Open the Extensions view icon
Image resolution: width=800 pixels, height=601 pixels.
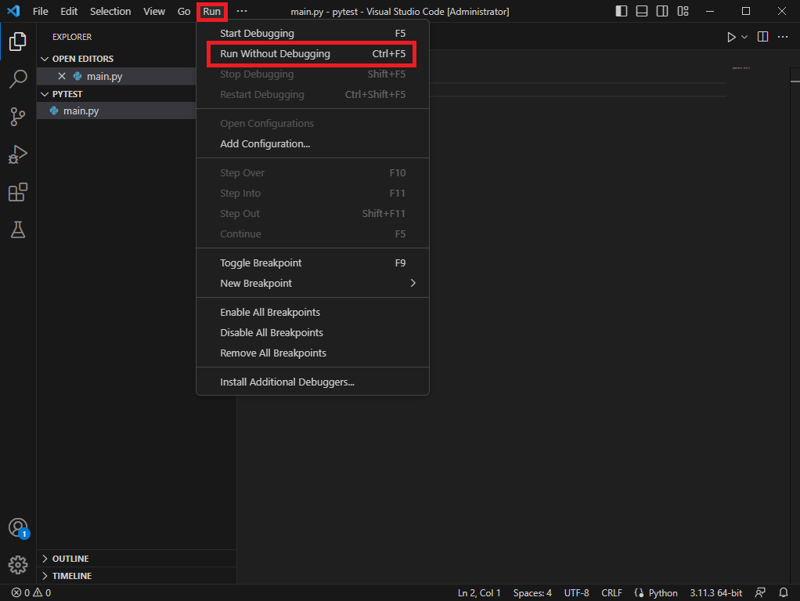pyautogui.click(x=18, y=192)
